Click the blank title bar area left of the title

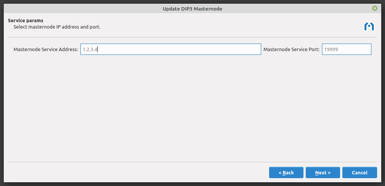75,9
